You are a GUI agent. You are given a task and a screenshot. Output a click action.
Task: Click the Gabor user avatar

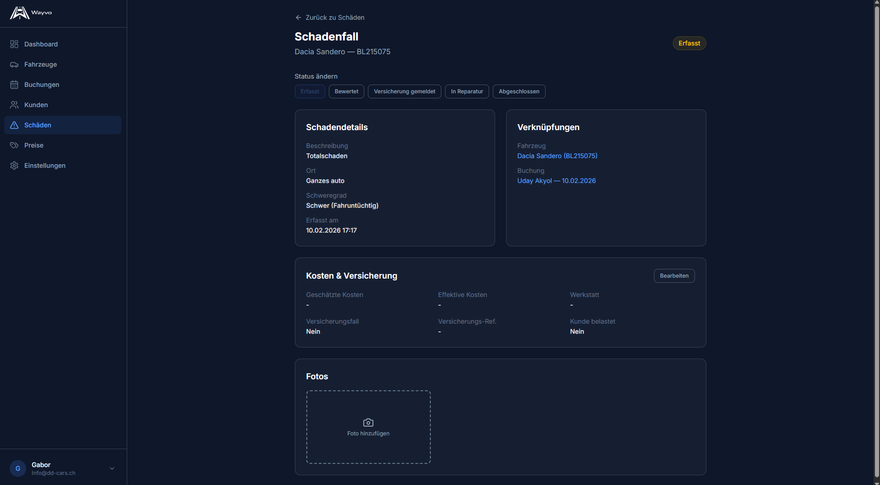coord(18,468)
